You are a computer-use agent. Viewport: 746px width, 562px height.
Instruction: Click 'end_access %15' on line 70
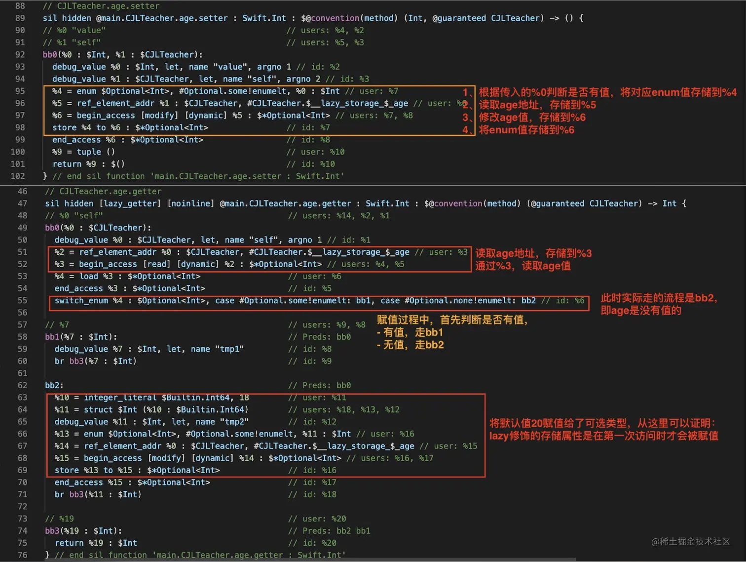pos(88,482)
